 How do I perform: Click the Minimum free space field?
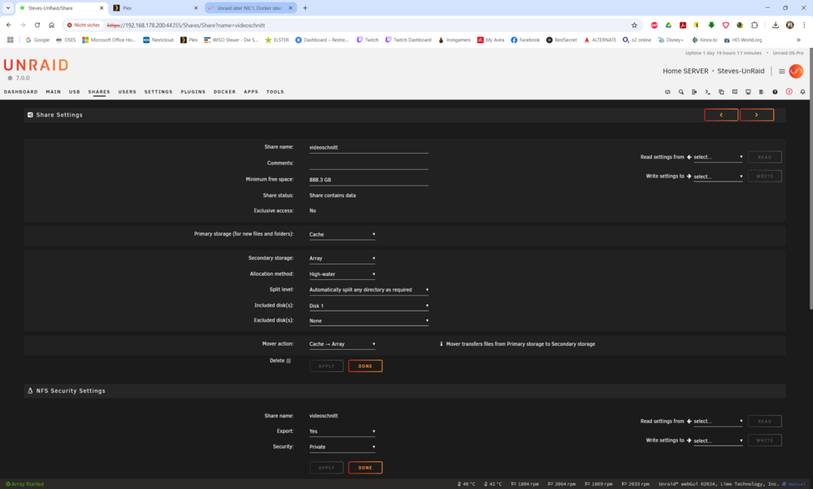pos(368,180)
